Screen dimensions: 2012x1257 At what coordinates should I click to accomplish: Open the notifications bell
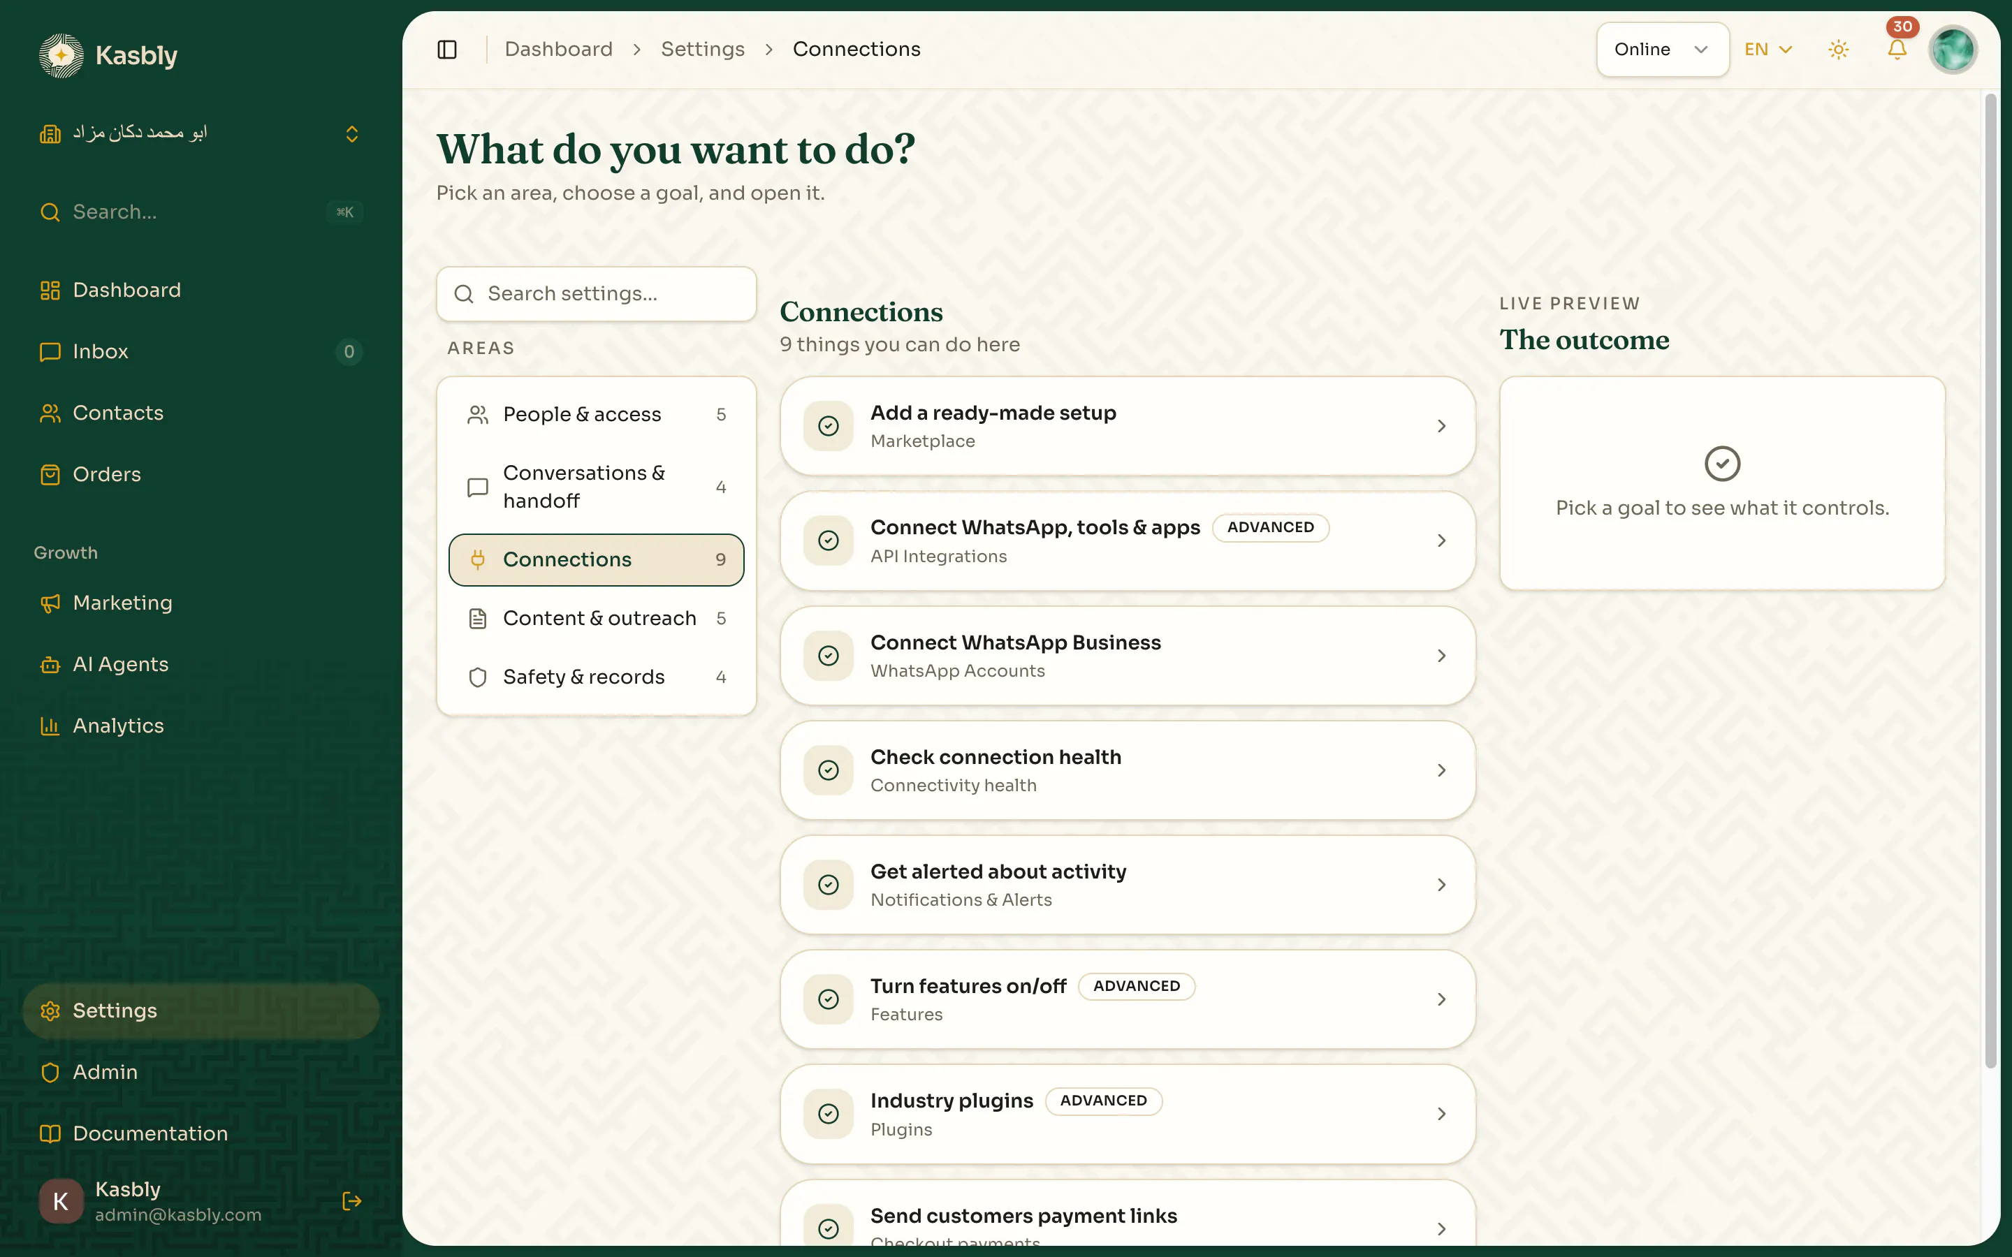(x=1897, y=50)
